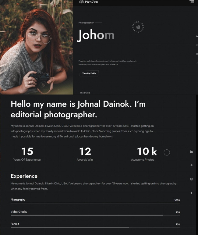Click the Video Graphy 90% skill bar
The image size is (198, 235).
pyautogui.click(x=95, y=215)
